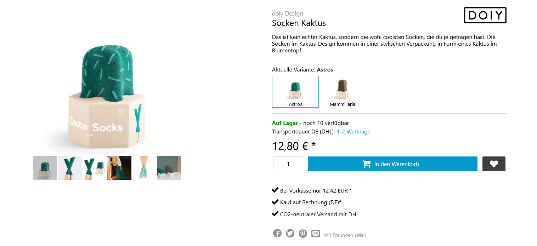Select first thumbnail of boxed cactus socks
Viewport: 537px width, 246px height.
(45, 168)
